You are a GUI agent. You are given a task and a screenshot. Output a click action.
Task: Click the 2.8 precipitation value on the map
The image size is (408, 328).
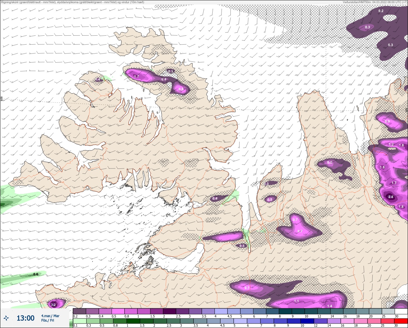coord(391,197)
